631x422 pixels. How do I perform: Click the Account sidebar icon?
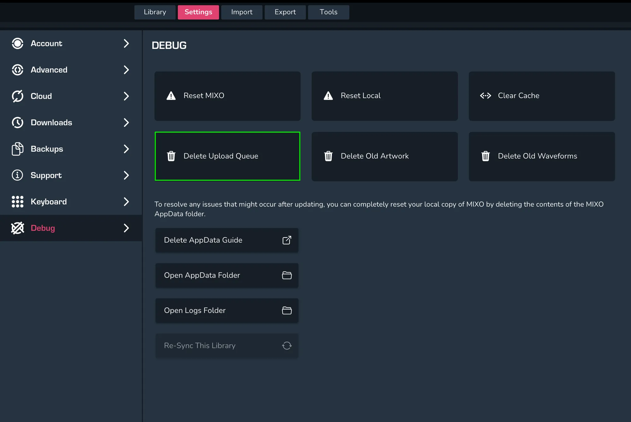[x=17, y=44]
